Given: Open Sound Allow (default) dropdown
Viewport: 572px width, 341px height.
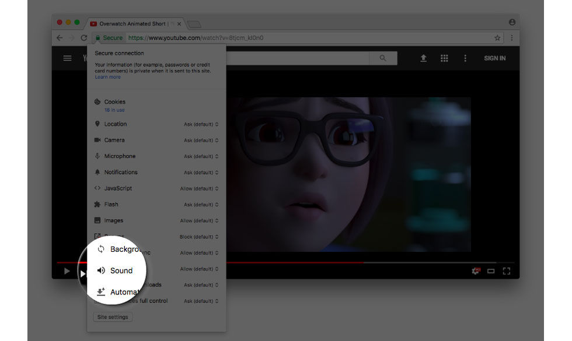Looking at the screenshot, I should [x=199, y=269].
